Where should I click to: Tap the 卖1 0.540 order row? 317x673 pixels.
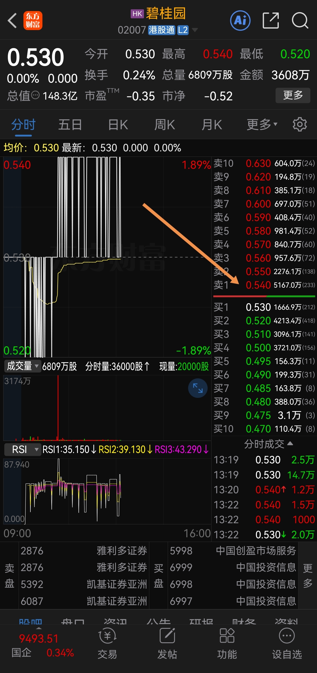tap(264, 285)
